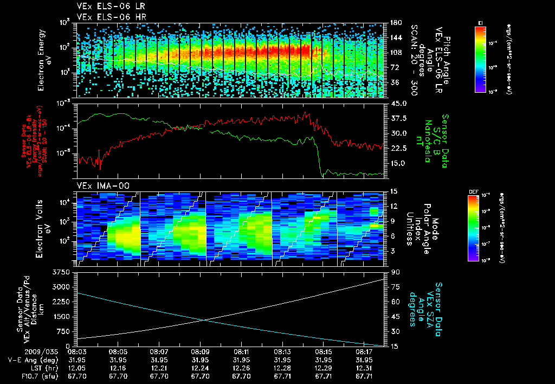Click the red ELS-06 LR-Bk intensity axis label

(x=35, y=141)
